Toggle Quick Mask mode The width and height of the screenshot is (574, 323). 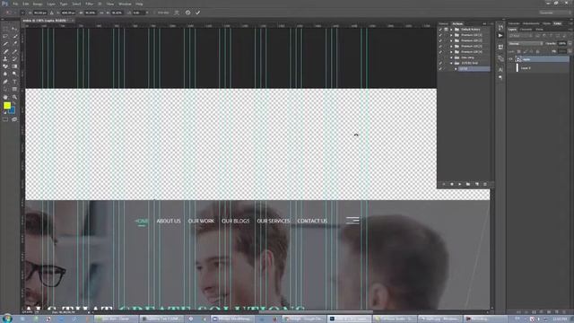(5, 119)
